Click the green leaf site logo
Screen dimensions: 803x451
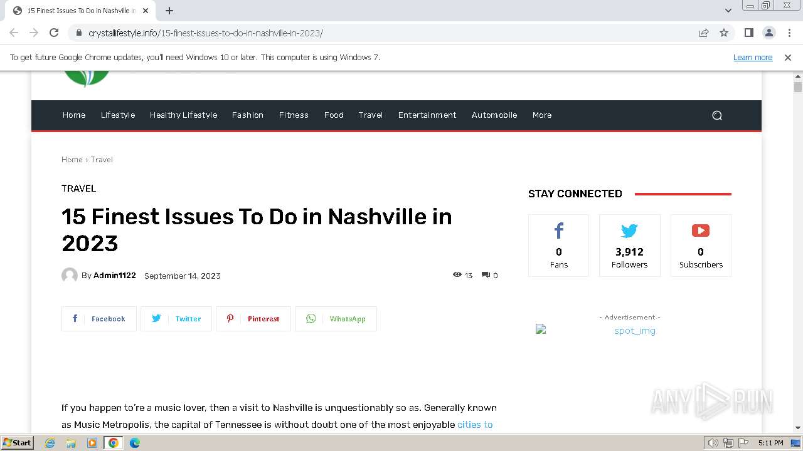(x=87, y=79)
